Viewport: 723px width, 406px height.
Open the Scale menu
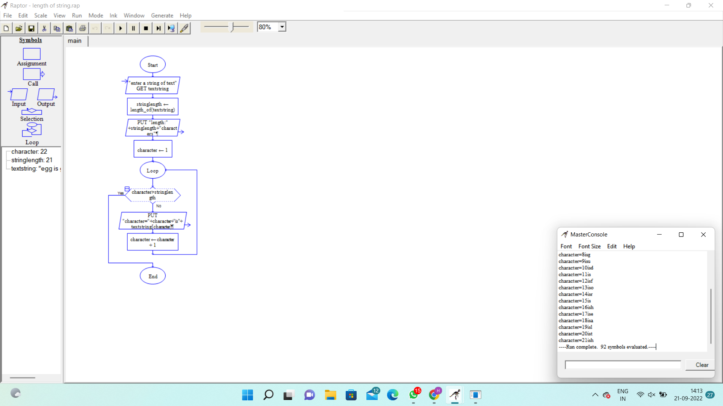point(40,15)
